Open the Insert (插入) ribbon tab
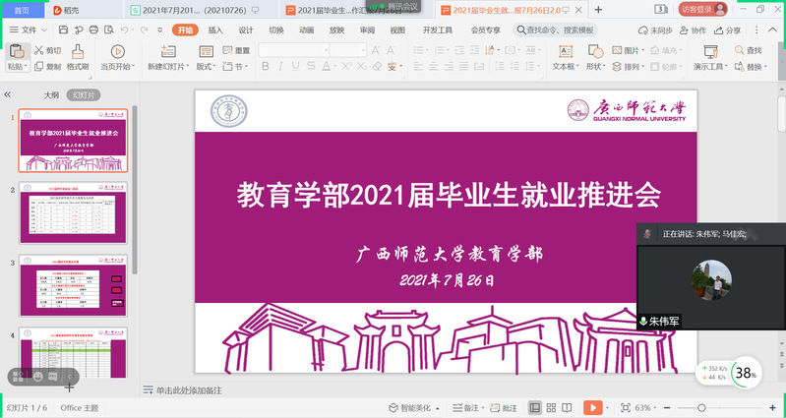786x418 pixels. pyautogui.click(x=215, y=30)
